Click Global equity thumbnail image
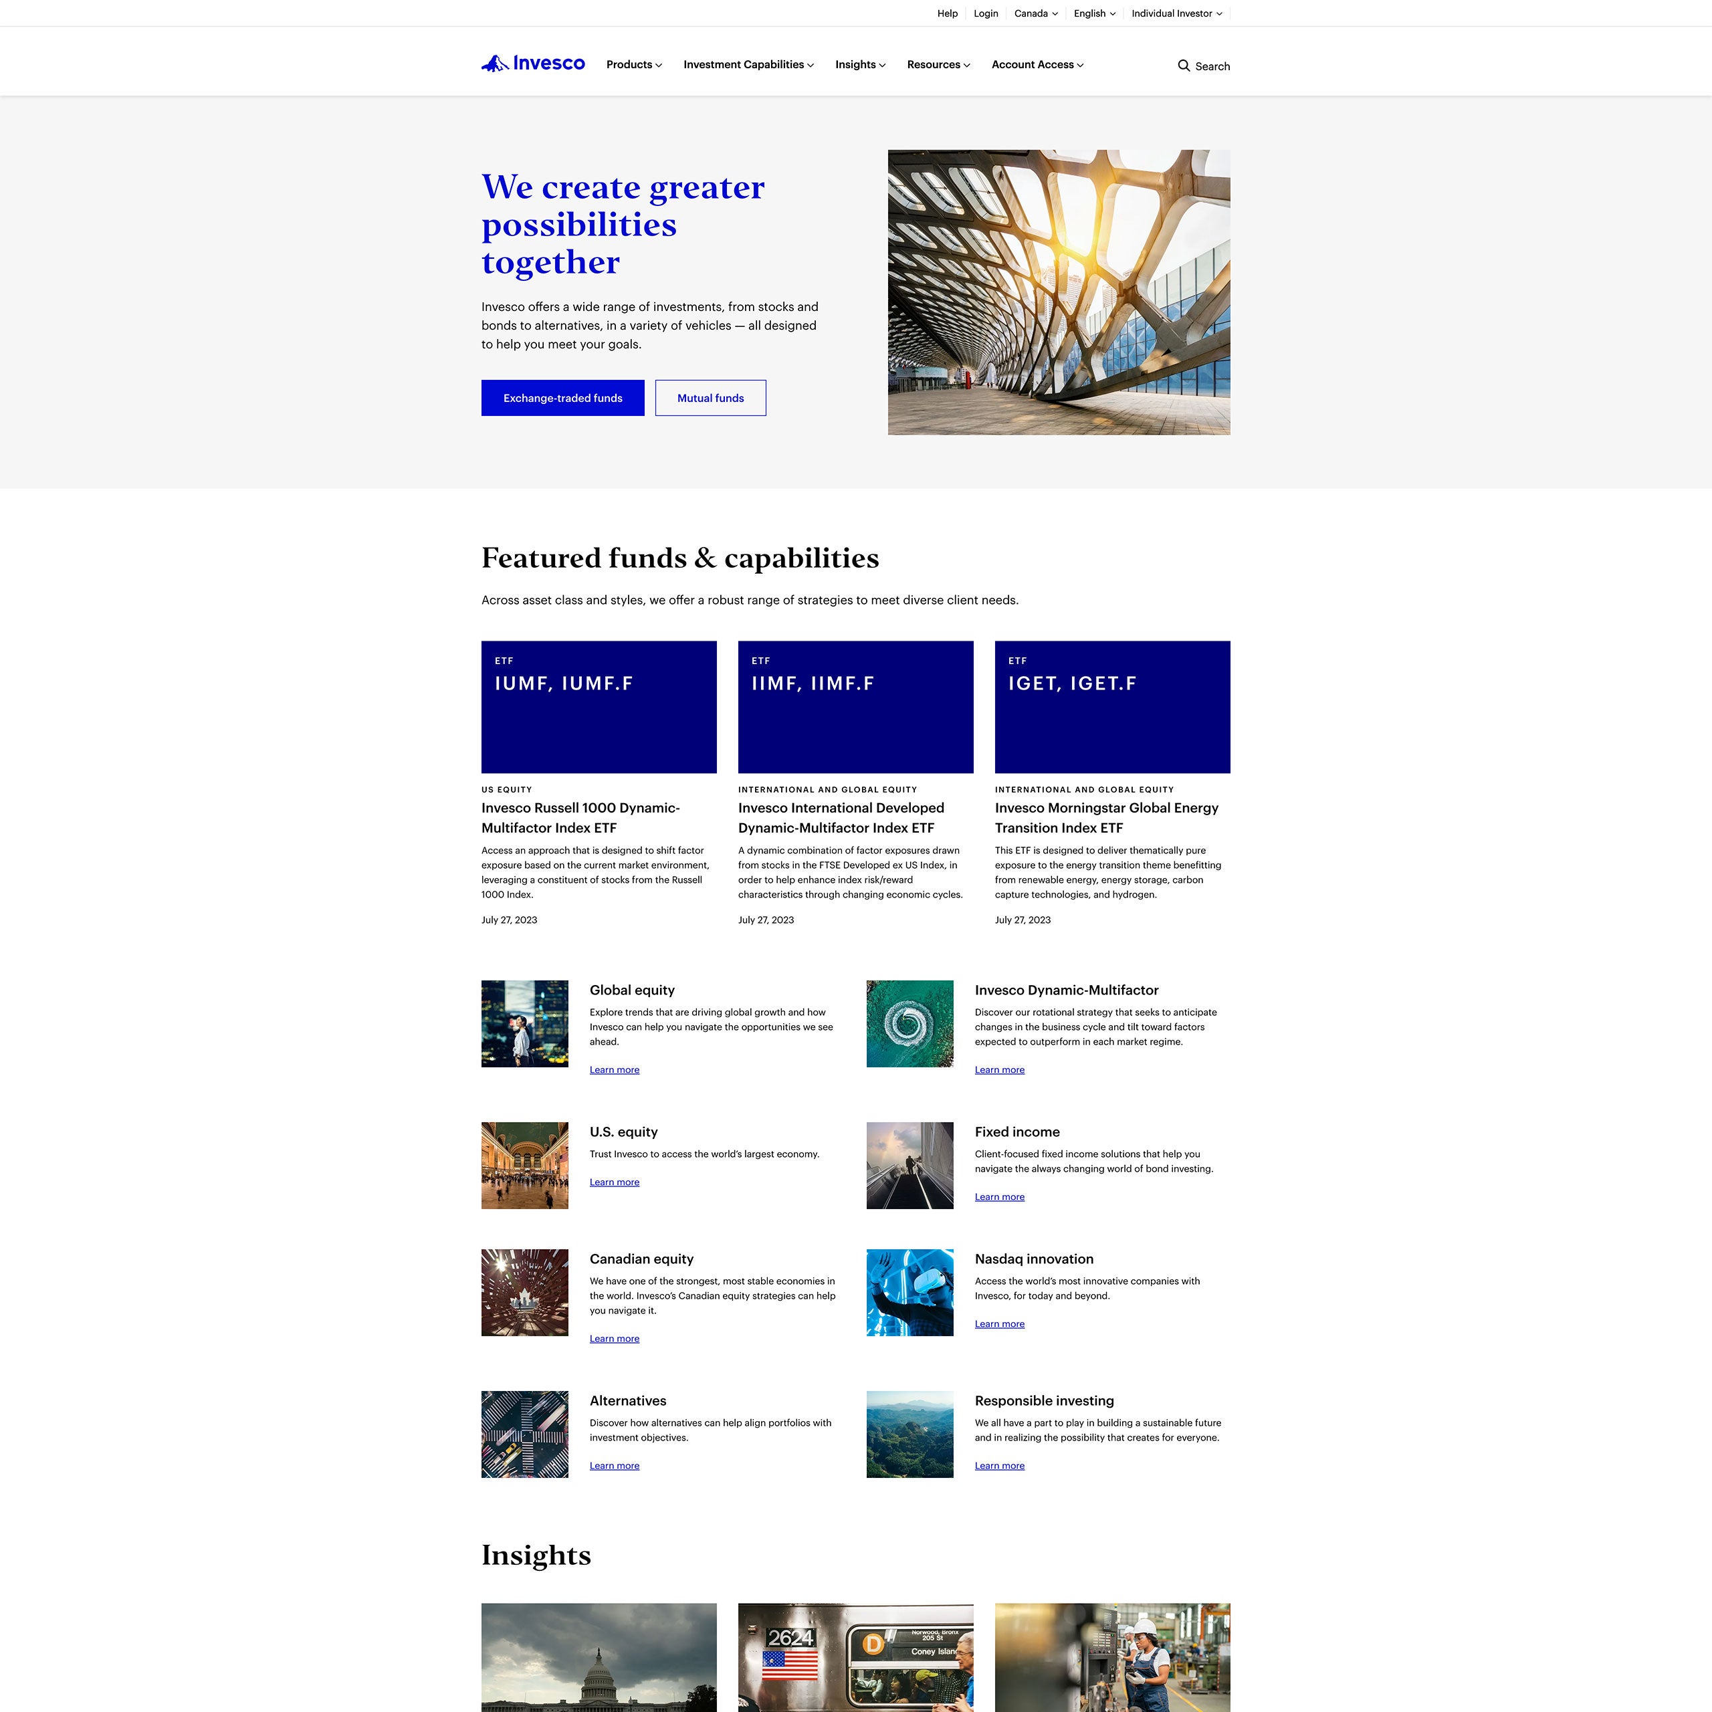 click(524, 1023)
